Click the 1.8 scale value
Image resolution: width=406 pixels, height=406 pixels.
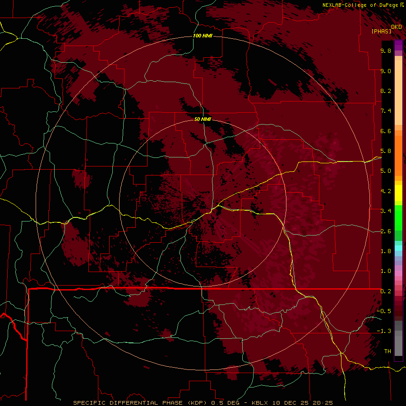tap(386, 251)
